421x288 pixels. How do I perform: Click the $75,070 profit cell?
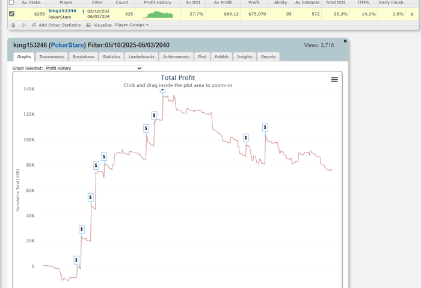tap(254, 14)
